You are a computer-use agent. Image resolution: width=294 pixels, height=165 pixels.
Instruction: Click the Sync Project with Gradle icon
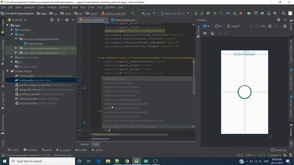(262, 13)
